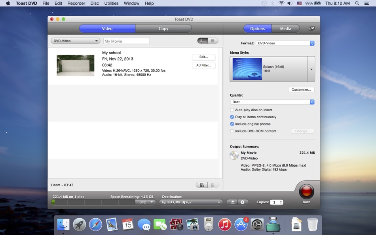This screenshot has width=376, height=235.
Task: Open the DVD disc size dropdown
Action: (146, 202)
